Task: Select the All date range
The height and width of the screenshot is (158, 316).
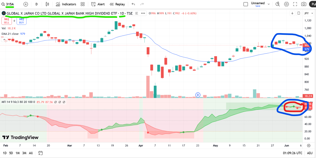Action: point(31,153)
